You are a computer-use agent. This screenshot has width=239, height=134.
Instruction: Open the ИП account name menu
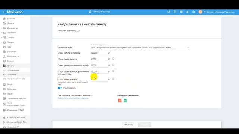pos(219,12)
